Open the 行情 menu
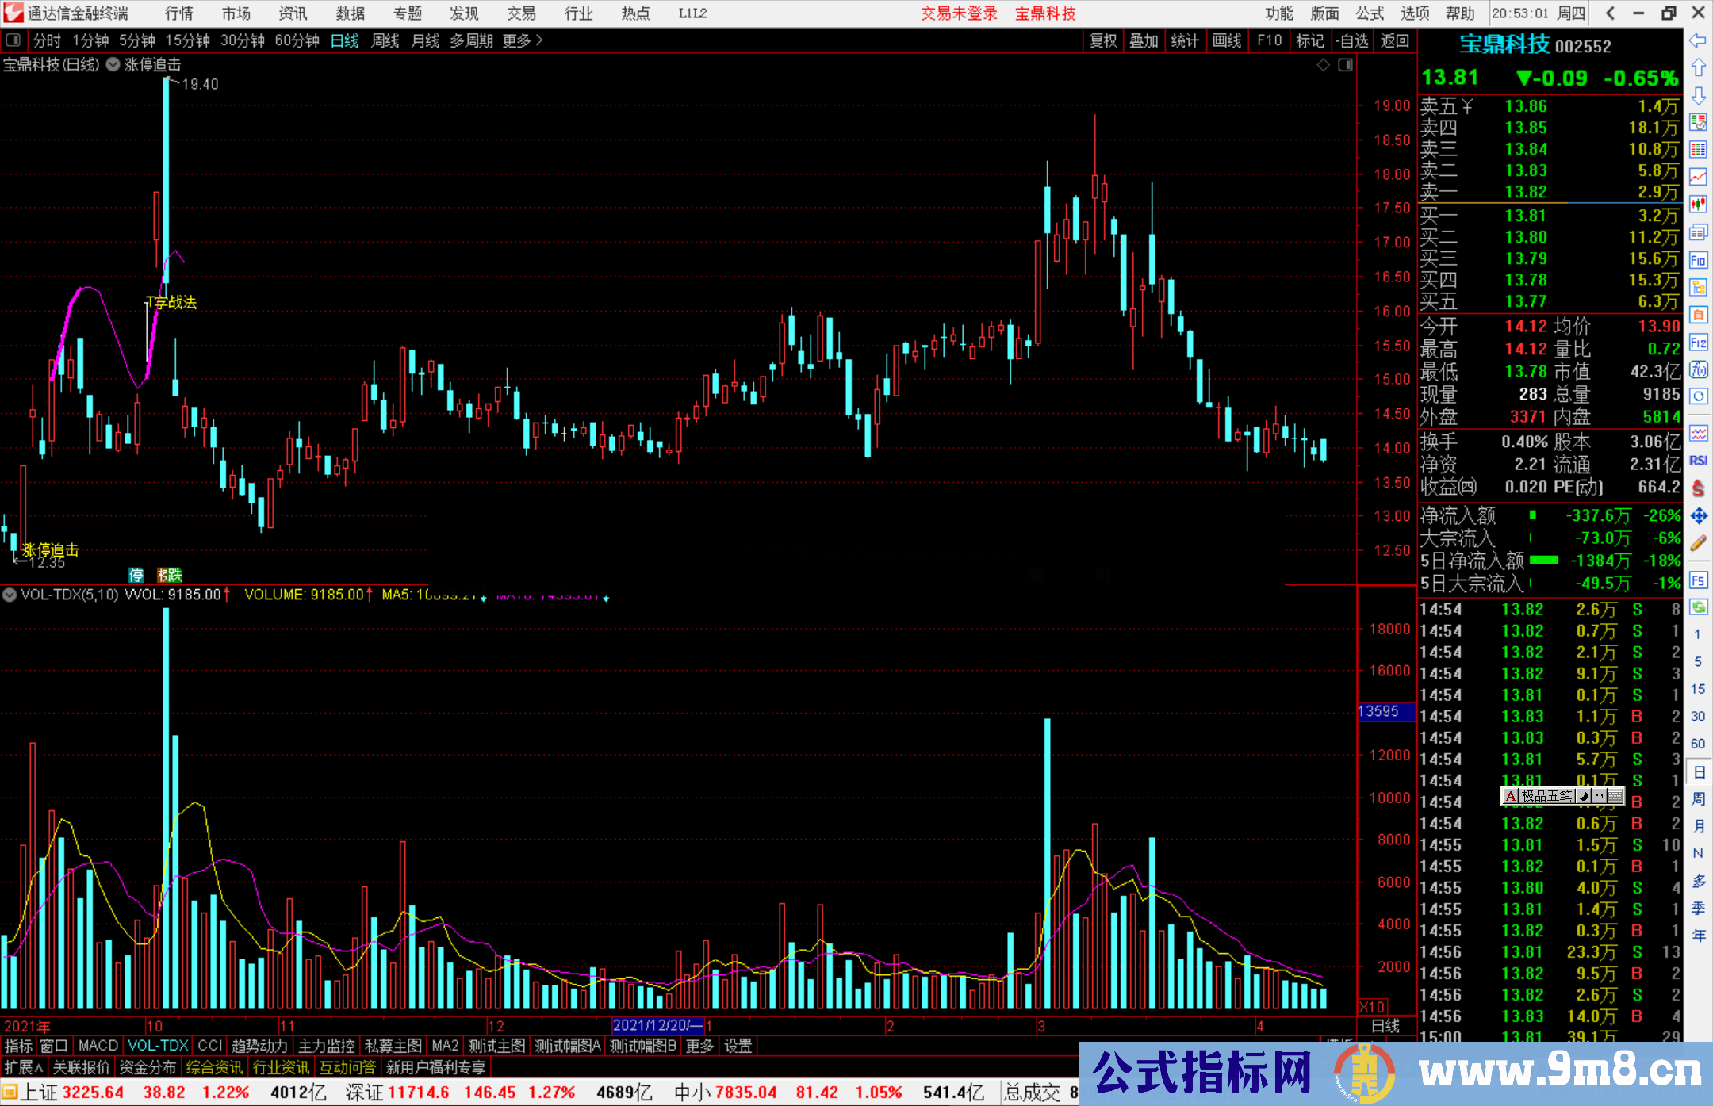This screenshot has height=1106, width=1713. tap(178, 13)
